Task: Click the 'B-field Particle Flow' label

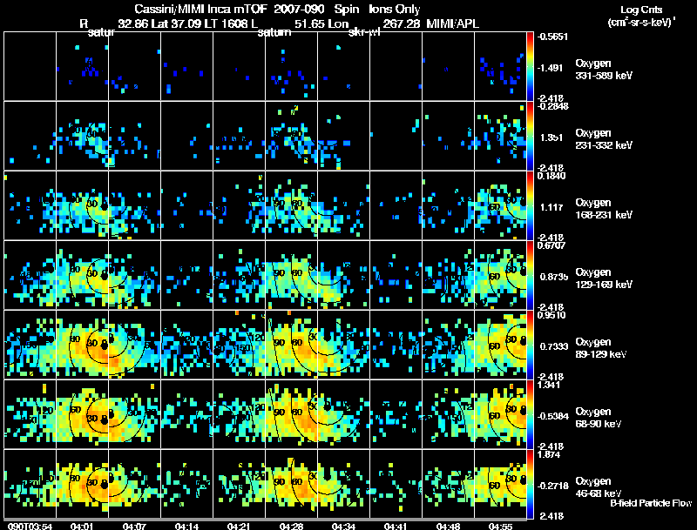Action: pyautogui.click(x=651, y=503)
